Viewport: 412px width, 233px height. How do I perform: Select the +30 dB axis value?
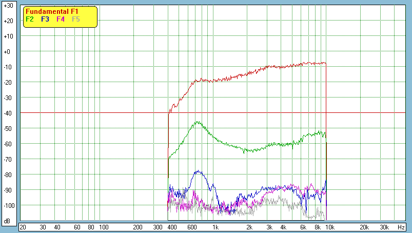click(x=8, y=6)
